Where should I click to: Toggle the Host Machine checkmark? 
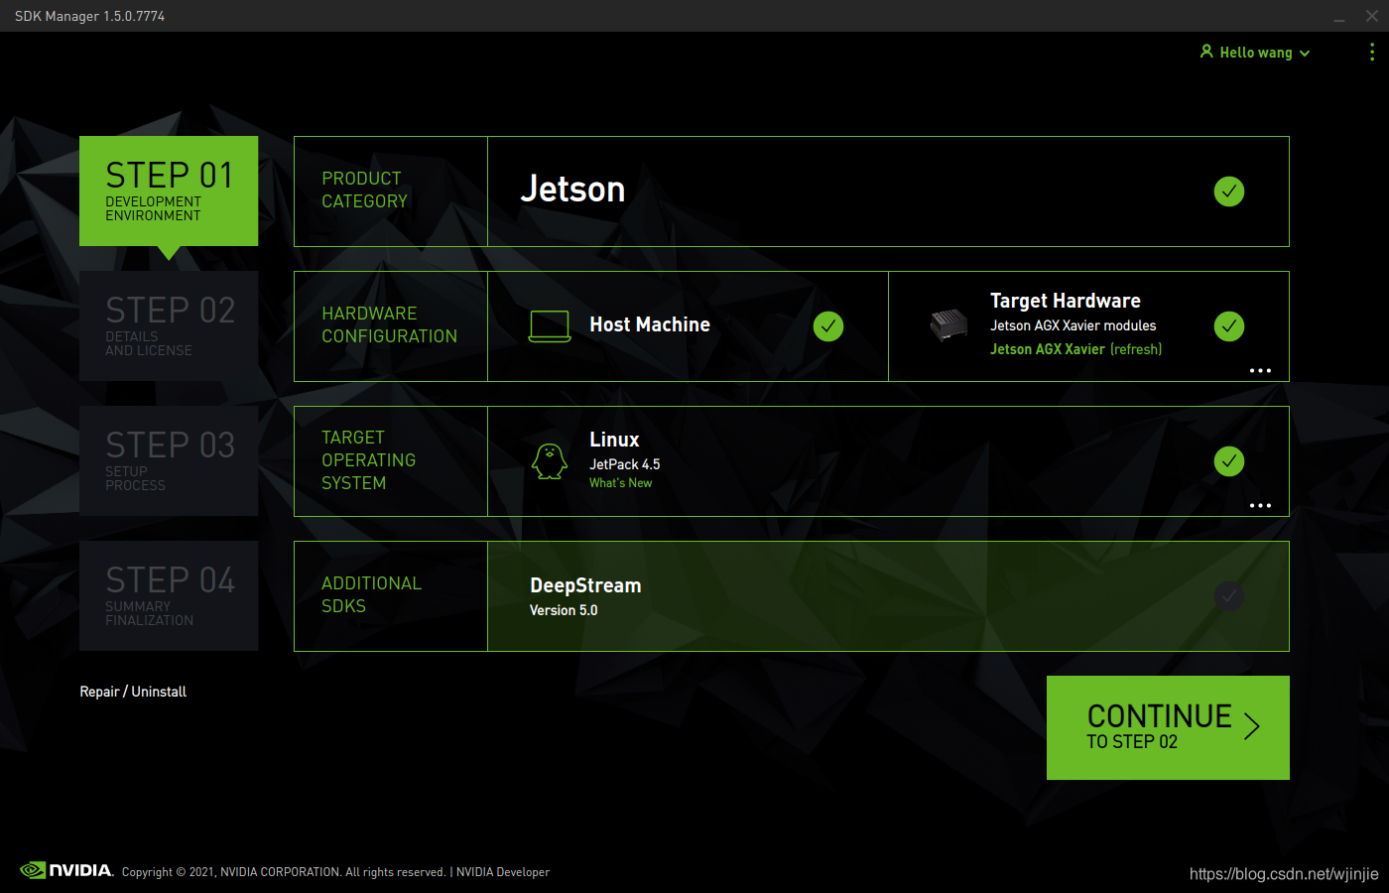[x=828, y=326]
